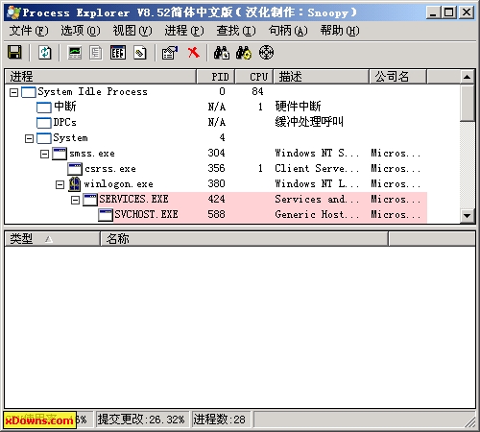480x432 pixels.
Task: Maximize the Process Explorer window
Action: (x=449, y=12)
